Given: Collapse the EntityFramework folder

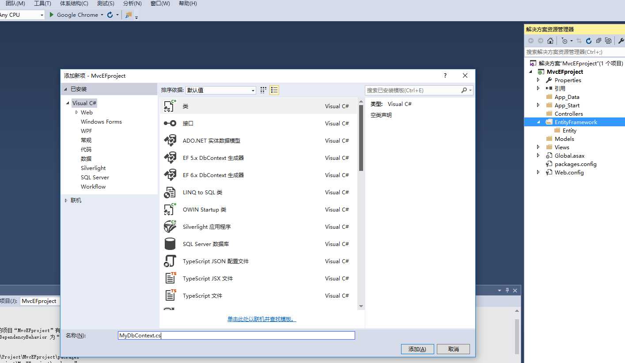Looking at the screenshot, I should pos(538,122).
